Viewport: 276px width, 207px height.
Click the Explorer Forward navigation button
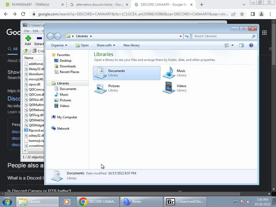coord(58,36)
